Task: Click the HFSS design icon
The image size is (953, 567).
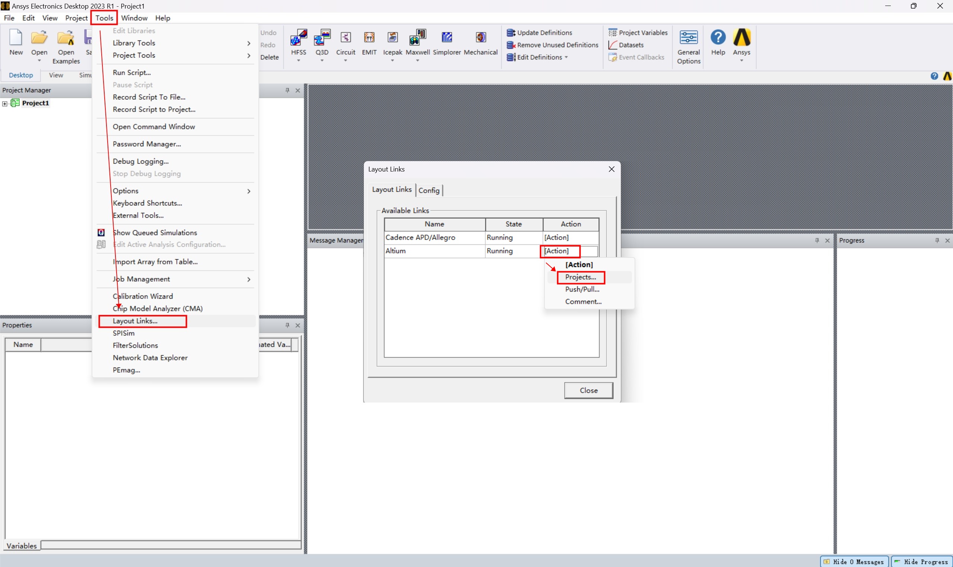Action: tap(298, 38)
